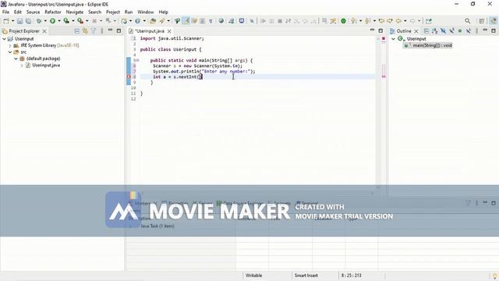Close the Project Explorer view
This screenshot has width=499, height=281.
coord(44,31)
